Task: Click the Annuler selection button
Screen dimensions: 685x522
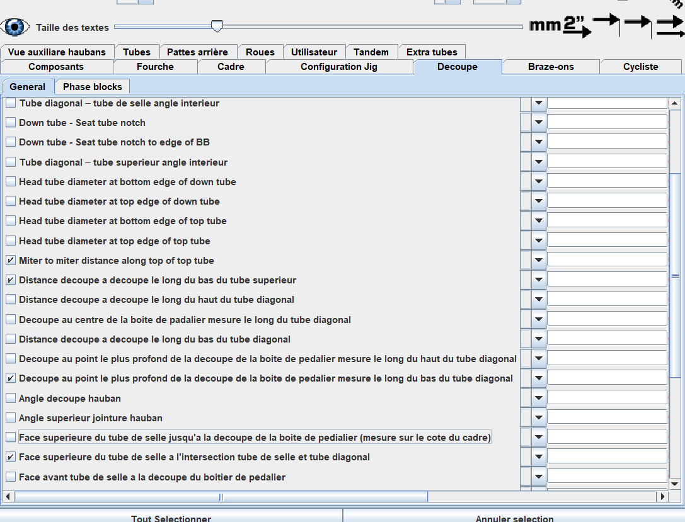Action: click(514, 518)
